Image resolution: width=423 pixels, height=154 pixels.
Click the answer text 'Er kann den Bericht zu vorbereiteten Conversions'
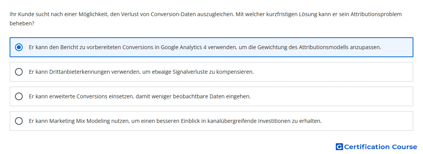(x=205, y=47)
